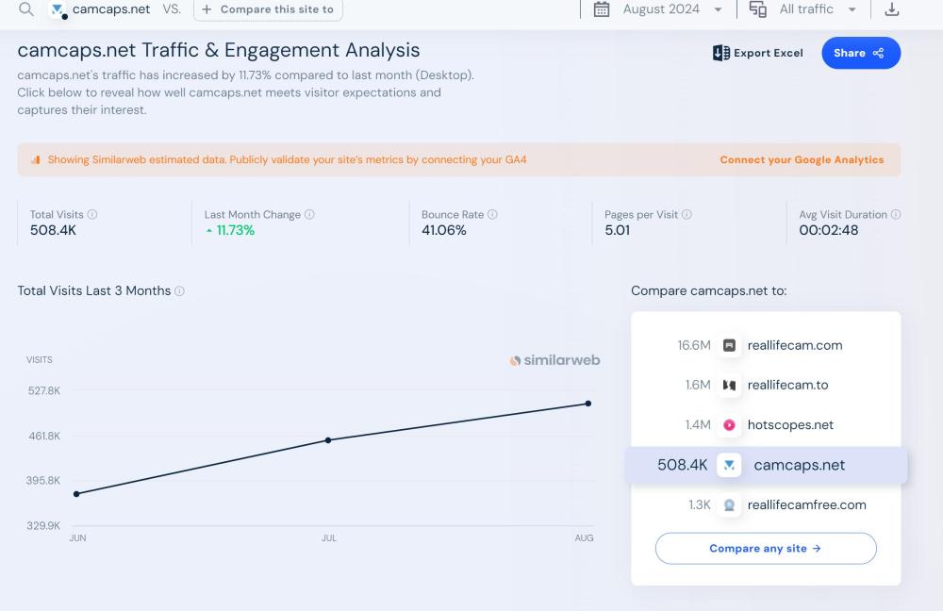The image size is (943, 611).
Task: Select reallifecam.to in compare list
Action: pyautogui.click(x=787, y=385)
